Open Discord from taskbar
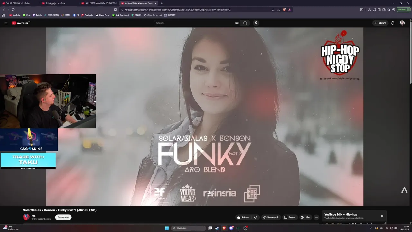The image size is (412, 232). click(231, 228)
